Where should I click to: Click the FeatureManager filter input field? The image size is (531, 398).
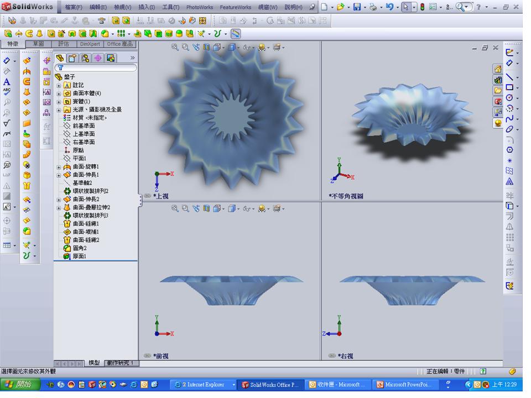click(x=96, y=68)
